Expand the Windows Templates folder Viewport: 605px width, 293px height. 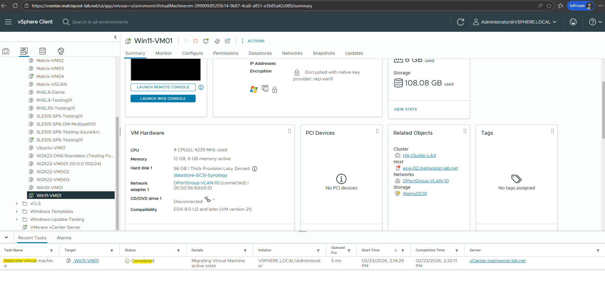pyautogui.click(x=17, y=211)
